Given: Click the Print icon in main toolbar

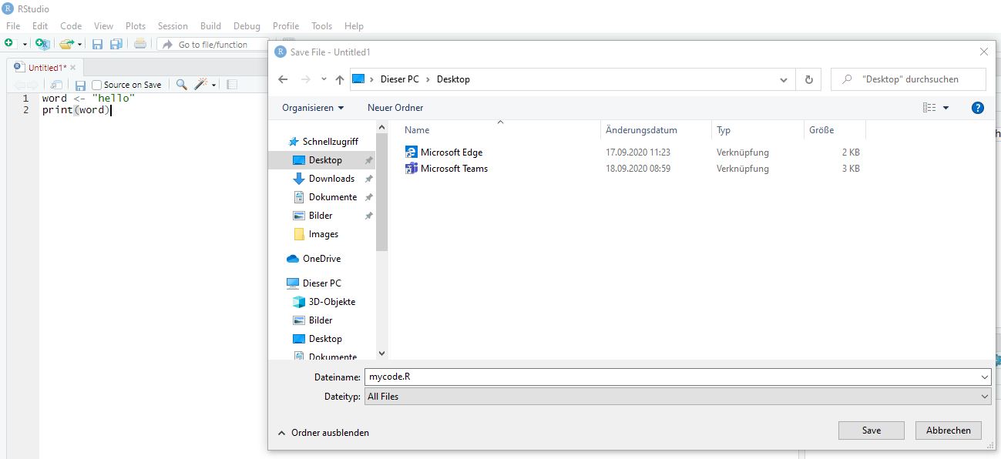Looking at the screenshot, I should pos(139,44).
